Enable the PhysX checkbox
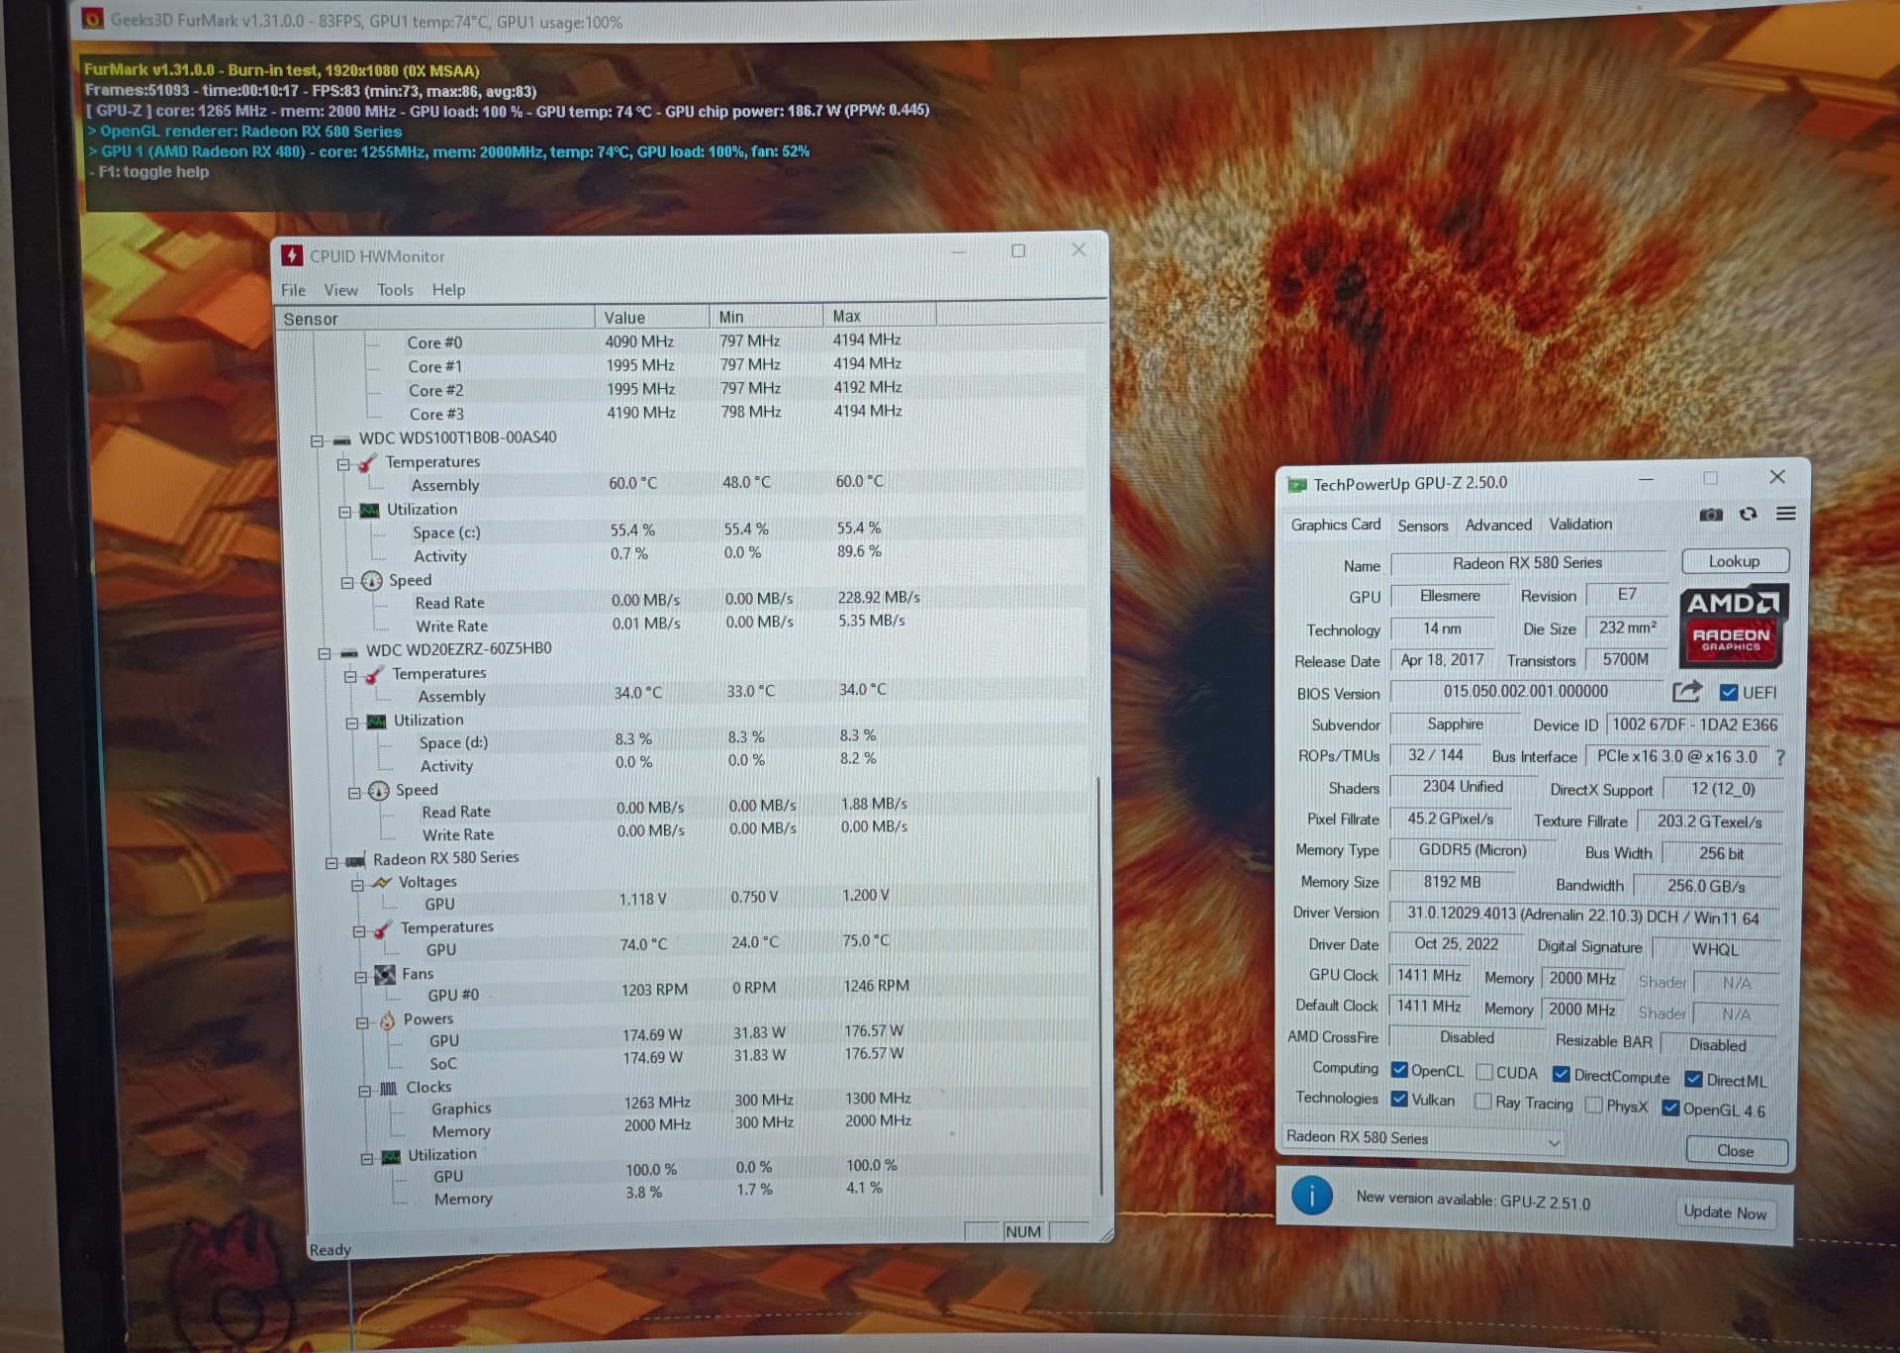Viewport: 1900px width, 1353px height. coord(1593,1105)
